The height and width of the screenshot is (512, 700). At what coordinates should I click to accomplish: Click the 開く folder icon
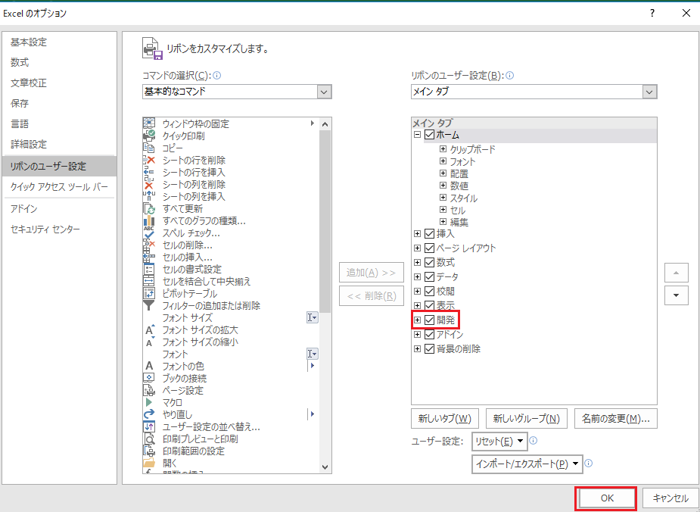[x=148, y=463]
